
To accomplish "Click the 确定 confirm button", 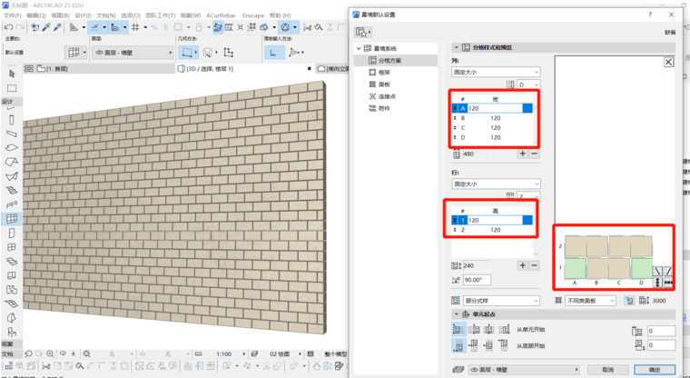I will 655,370.
